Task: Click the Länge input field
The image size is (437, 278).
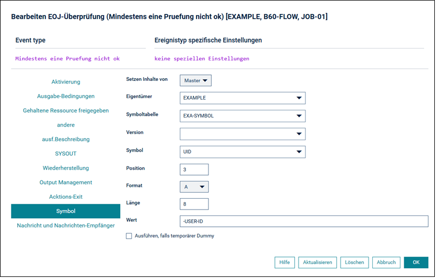Action: tap(195, 204)
